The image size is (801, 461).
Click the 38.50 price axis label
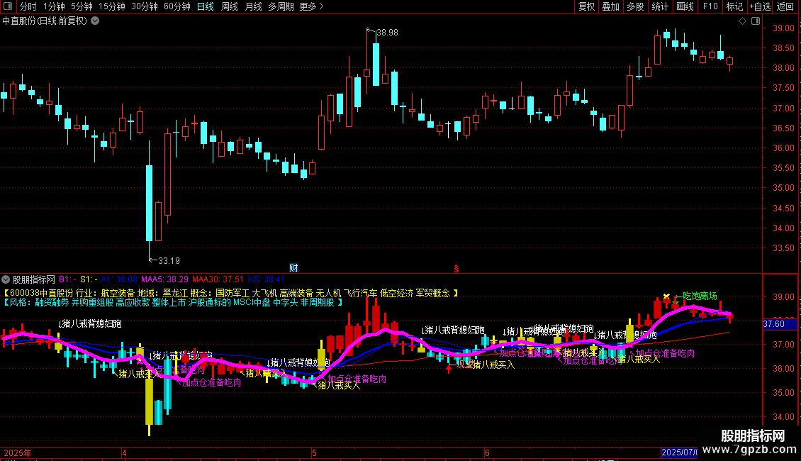[783, 48]
